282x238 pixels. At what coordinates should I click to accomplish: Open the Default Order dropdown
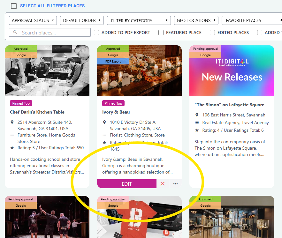click(82, 20)
